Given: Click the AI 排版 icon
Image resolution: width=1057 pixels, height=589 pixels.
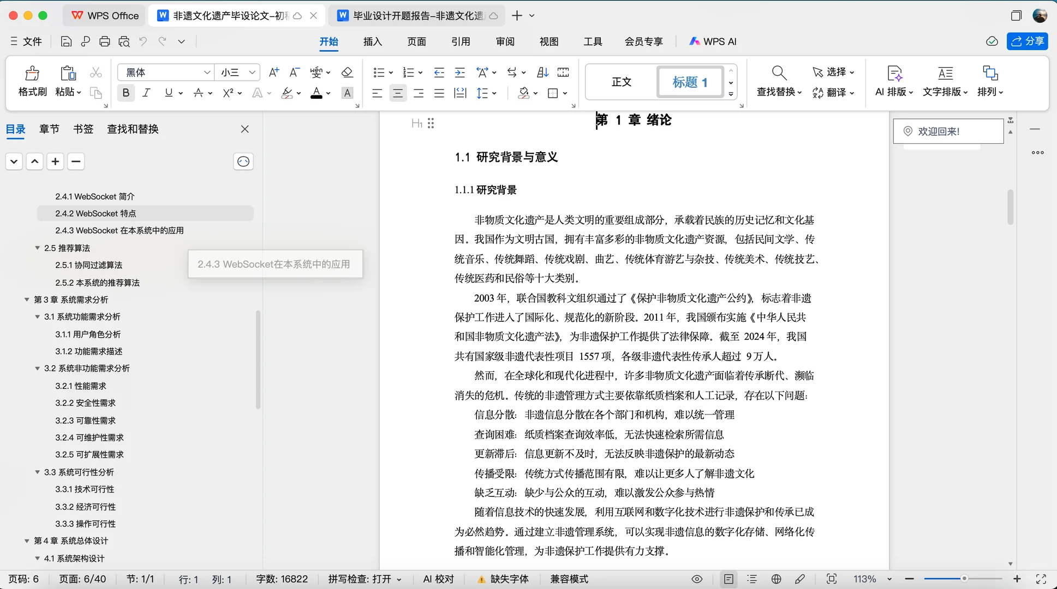Looking at the screenshot, I should 893,81.
